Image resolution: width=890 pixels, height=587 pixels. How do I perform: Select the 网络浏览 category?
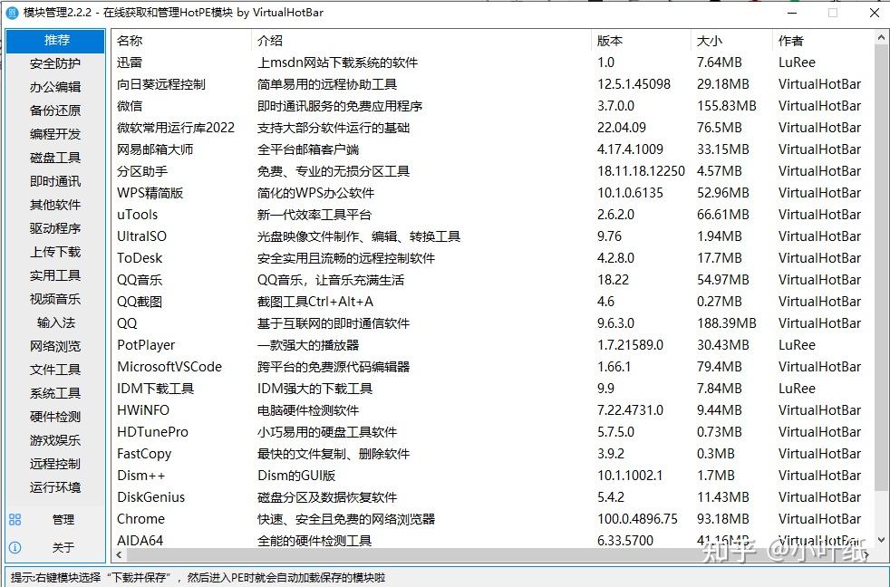pyautogui.click(x=56, y=346)
